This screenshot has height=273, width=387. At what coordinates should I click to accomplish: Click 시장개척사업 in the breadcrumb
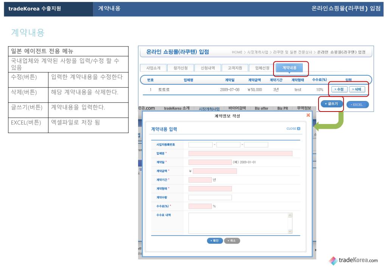[257, 52]
